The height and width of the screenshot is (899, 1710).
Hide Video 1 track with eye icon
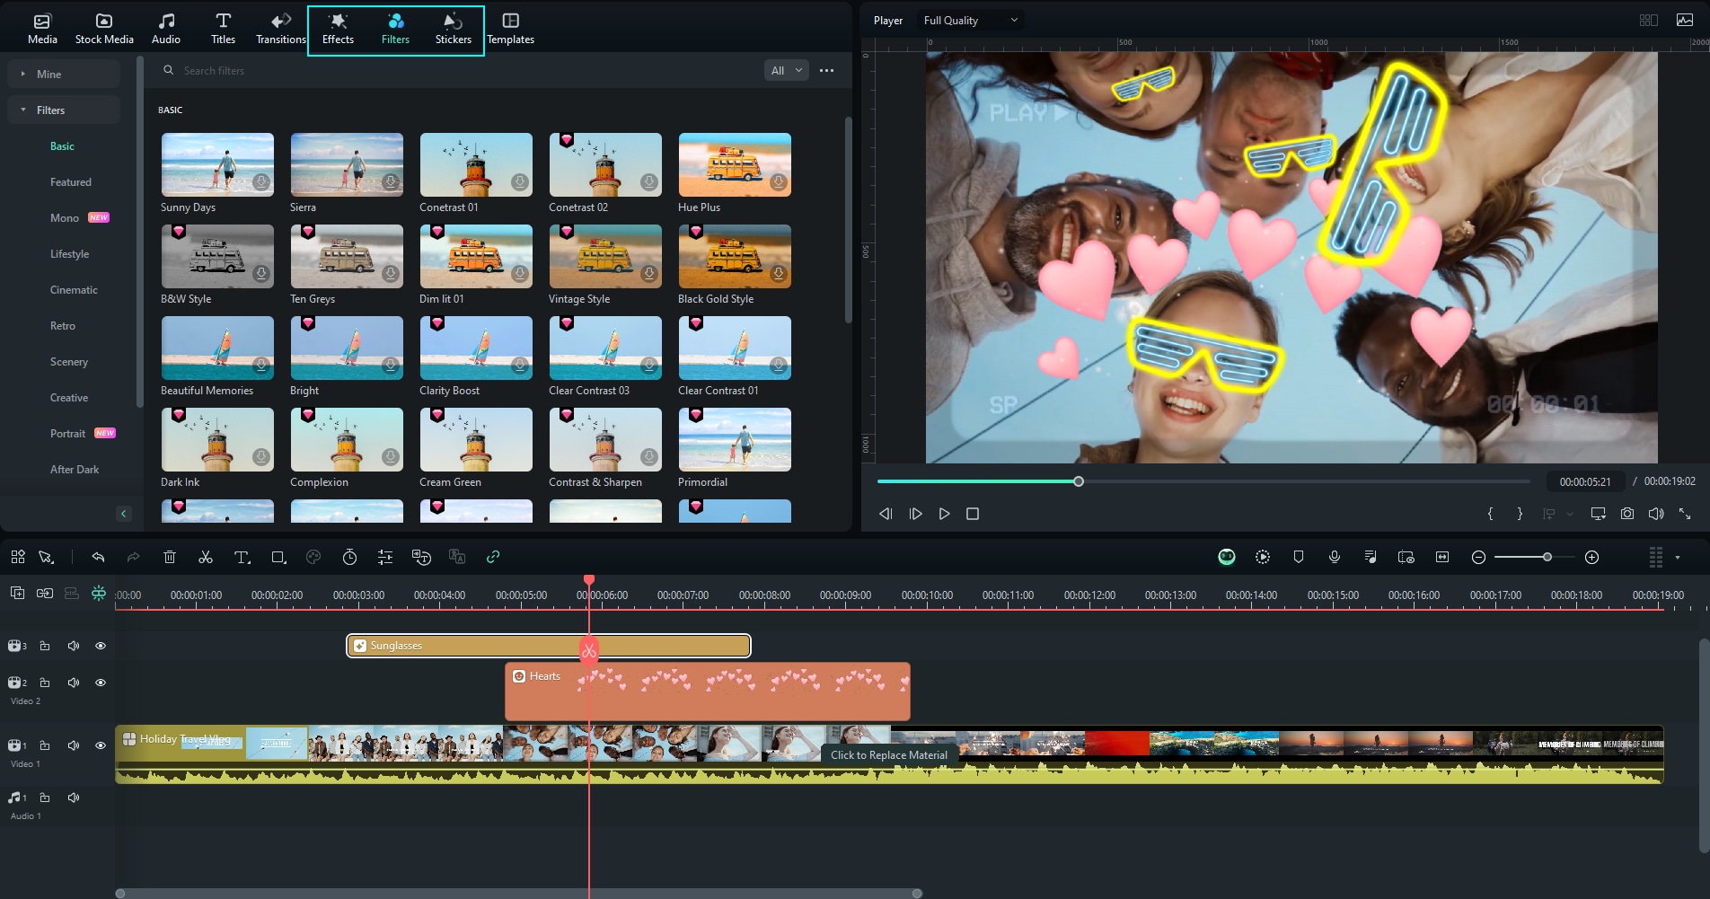[101, 745]
